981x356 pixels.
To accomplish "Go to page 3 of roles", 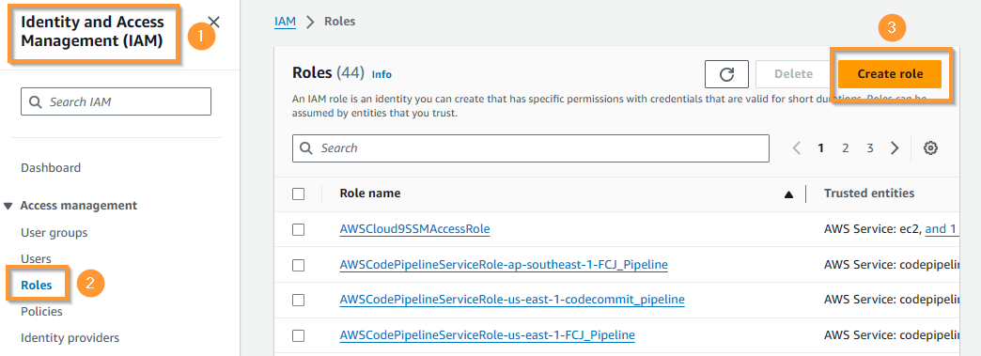I will pyautogui.click(x=869, y=148).
